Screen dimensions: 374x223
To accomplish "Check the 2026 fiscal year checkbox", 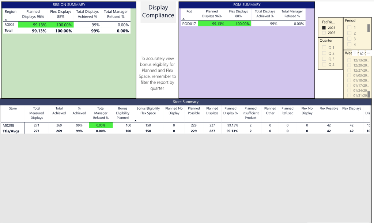I will pos(324,33).
